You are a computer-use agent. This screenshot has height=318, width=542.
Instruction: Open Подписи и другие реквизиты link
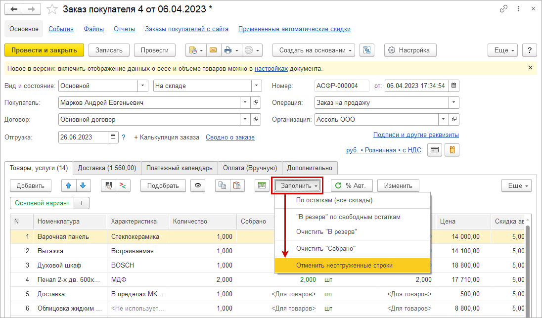(x=416, y=135)
